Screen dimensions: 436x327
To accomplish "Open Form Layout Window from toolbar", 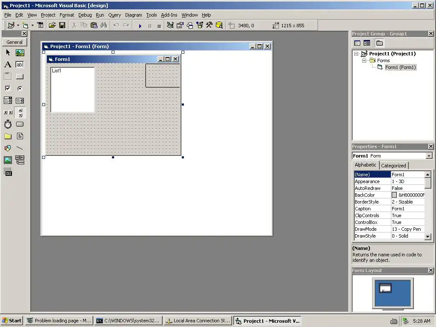I will click(x=190, y=25).
